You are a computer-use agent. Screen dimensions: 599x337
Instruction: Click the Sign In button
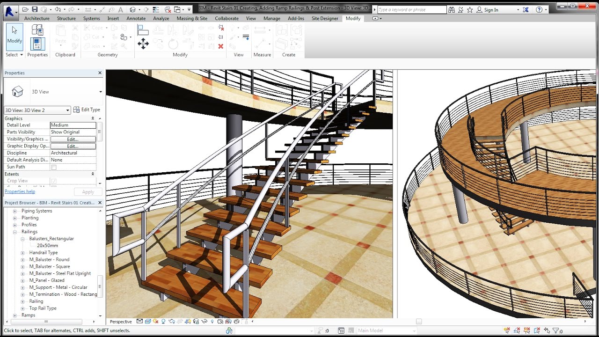pyautogui.click(x=491, y=10)
